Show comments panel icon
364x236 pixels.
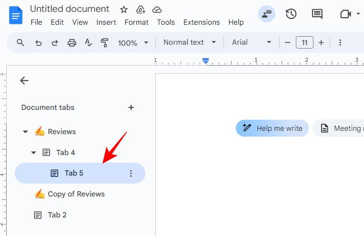pyautogui.click(x=317, y=14)
